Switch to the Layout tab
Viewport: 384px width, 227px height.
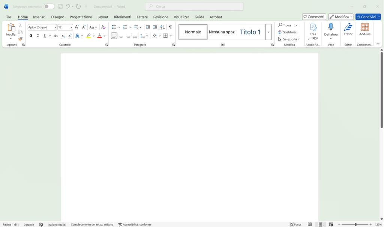[103, 17]
